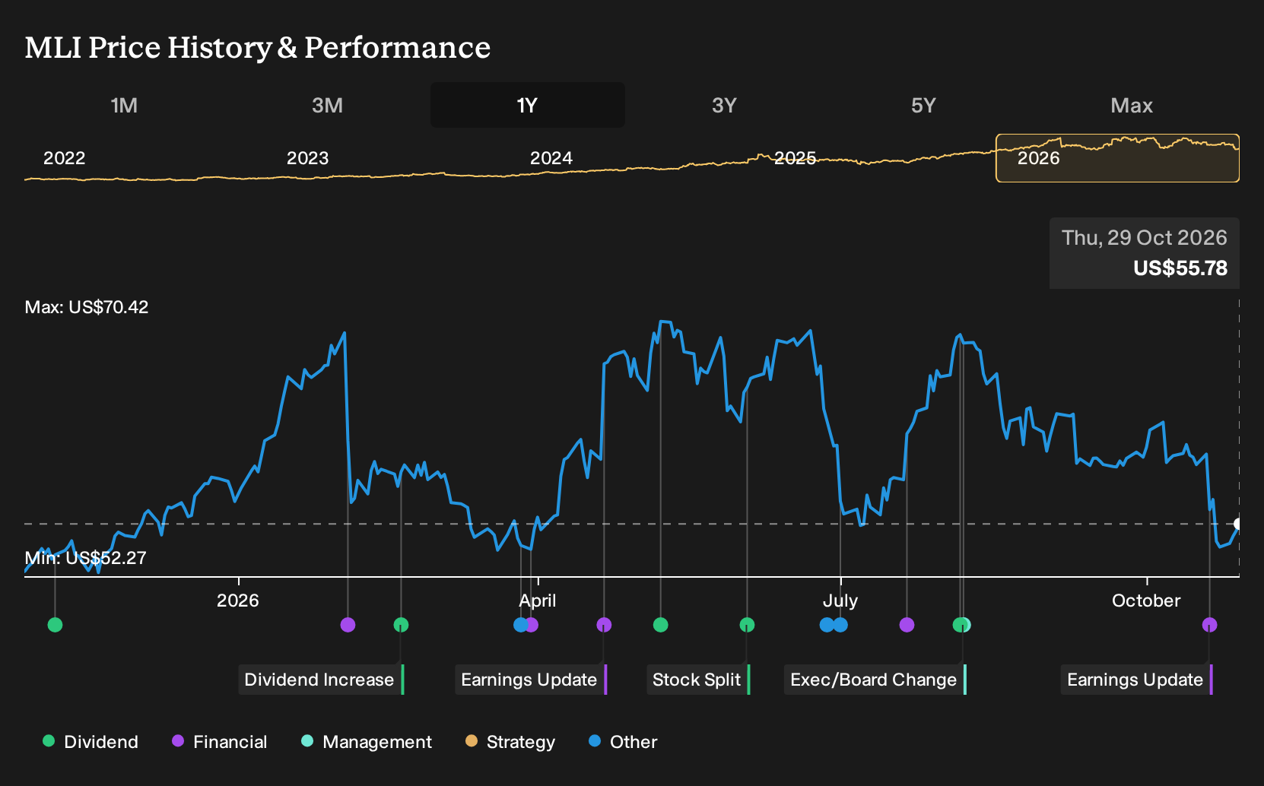Open the Dividend Increase event label
The width and height of the screenshot is (1264, 786).
click(321, 680)
